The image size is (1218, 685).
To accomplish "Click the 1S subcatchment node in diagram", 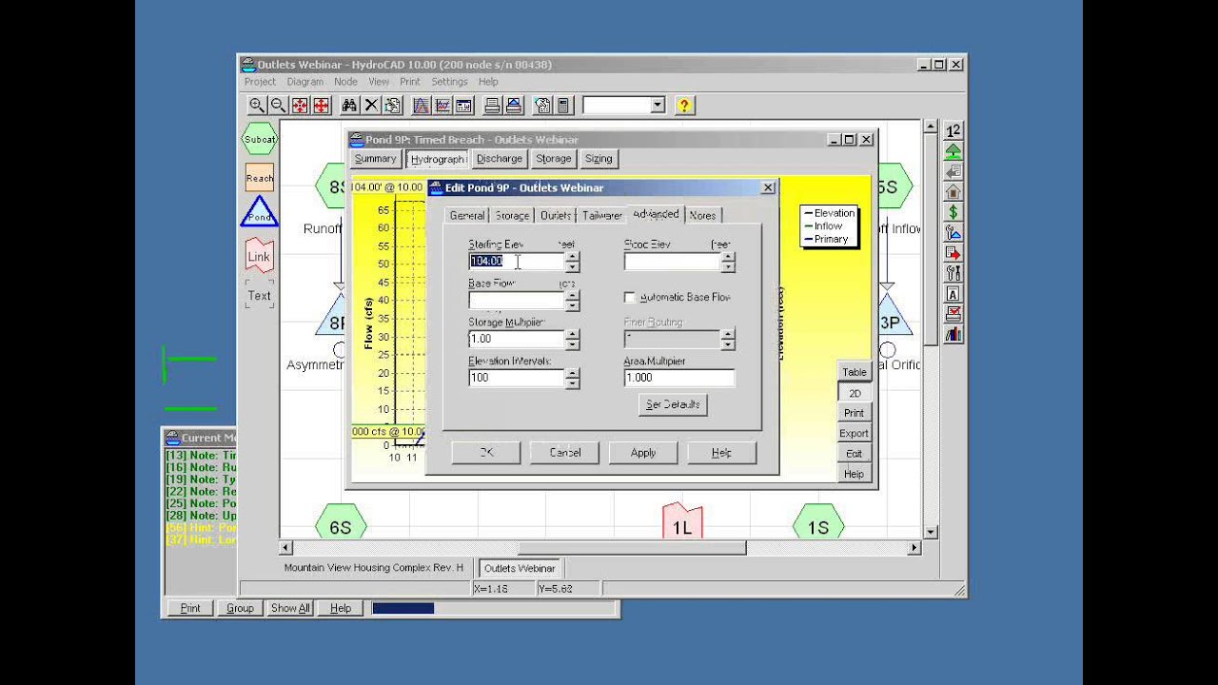I will coord(817,526).
